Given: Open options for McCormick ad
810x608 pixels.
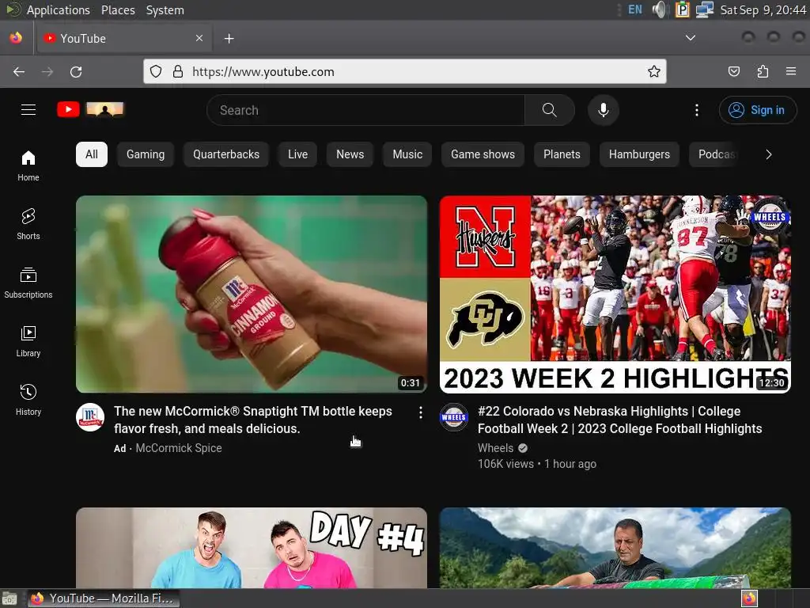Looking at the screenshot, I should [x=421, y=412].
